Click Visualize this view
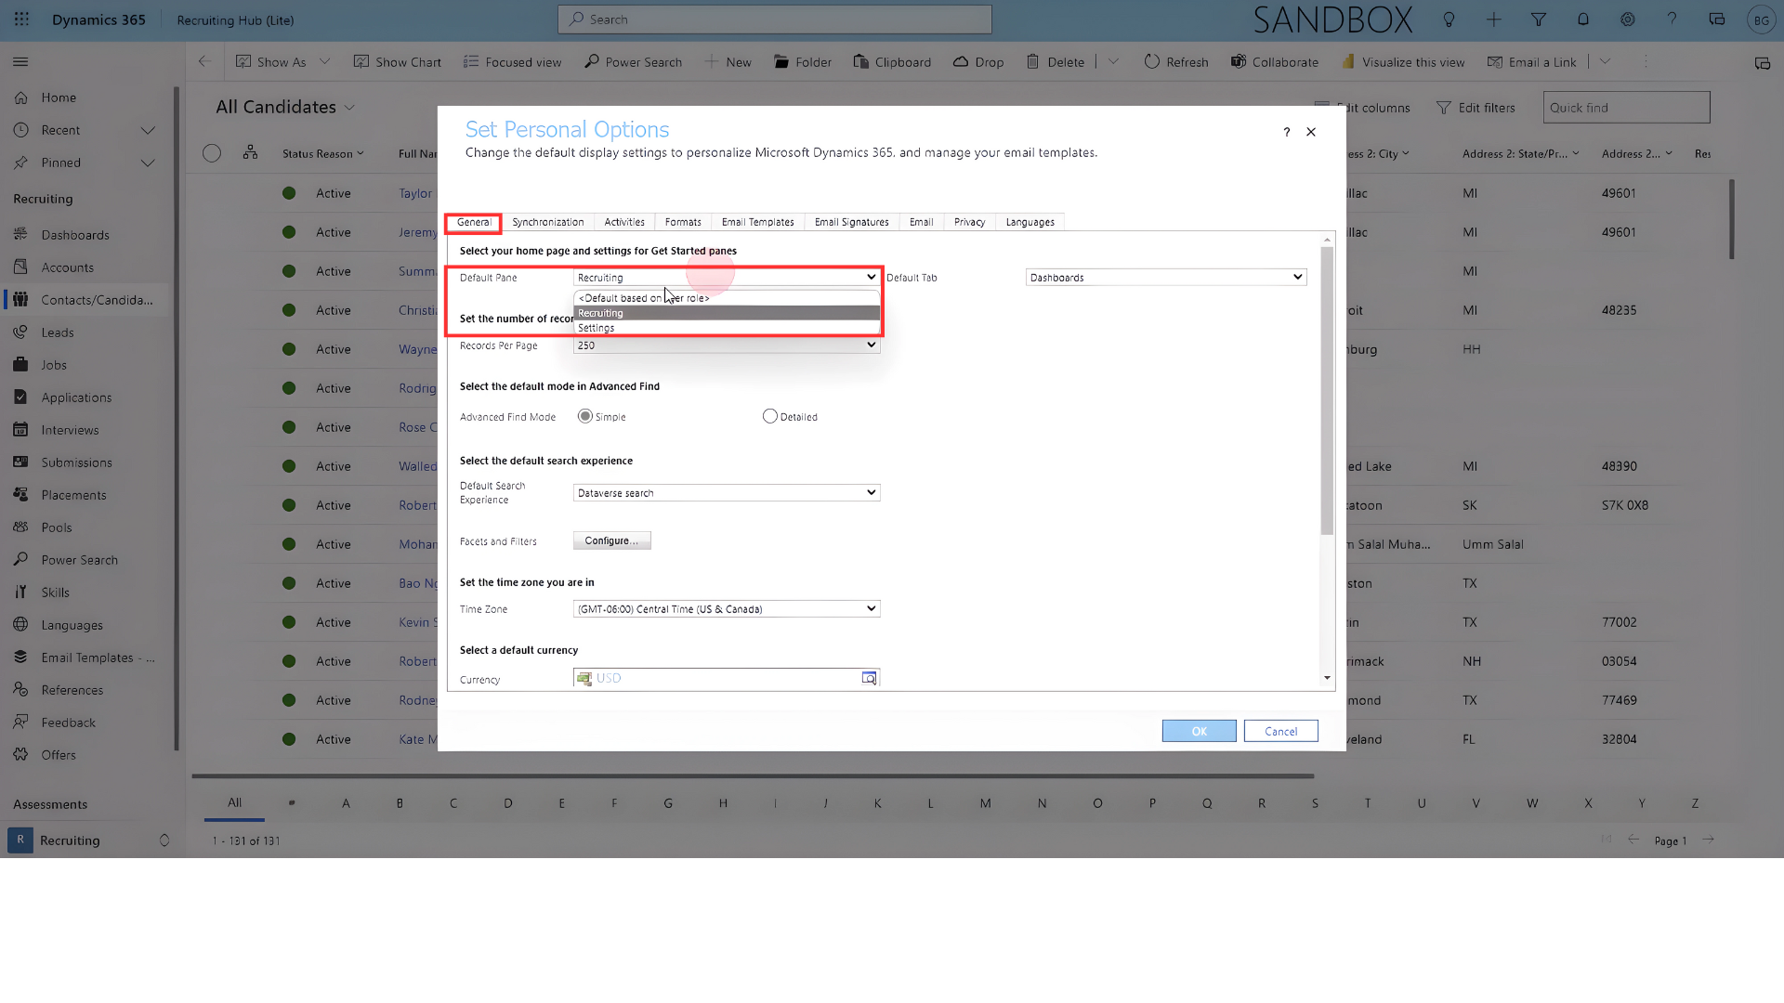 tap(1402, 62)
